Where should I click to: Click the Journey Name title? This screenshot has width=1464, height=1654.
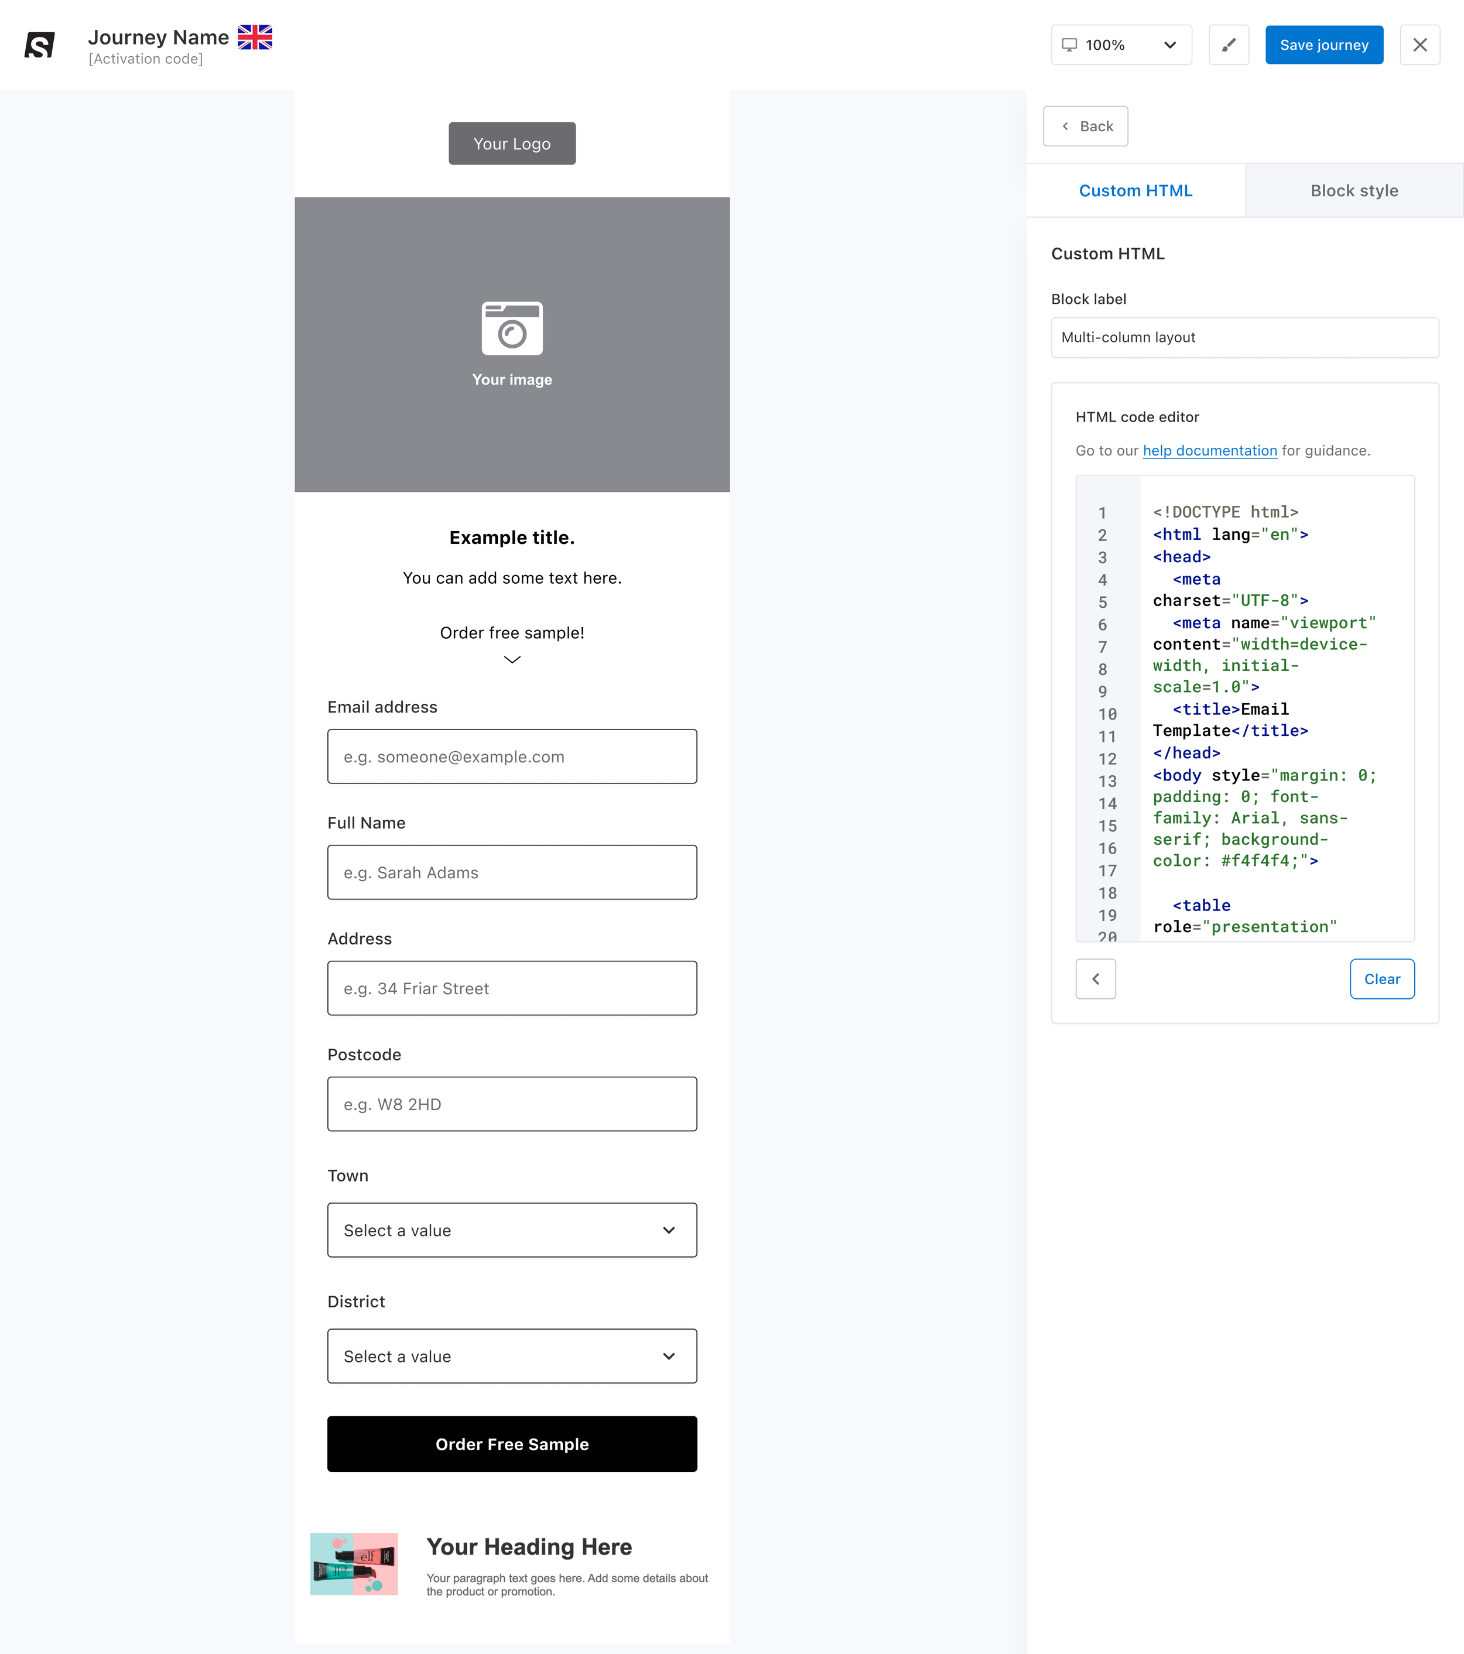pos(159,37)
